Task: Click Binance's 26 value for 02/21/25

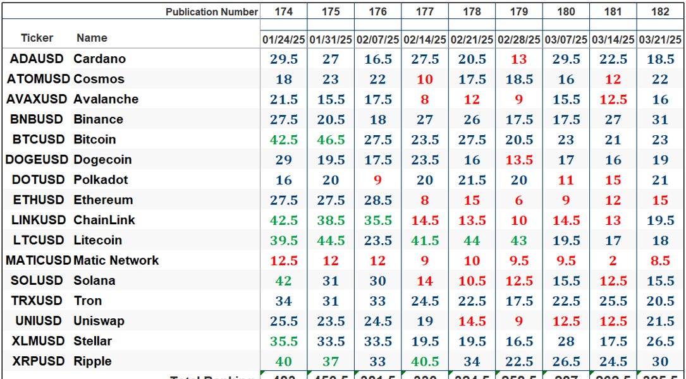Action: 472,119
